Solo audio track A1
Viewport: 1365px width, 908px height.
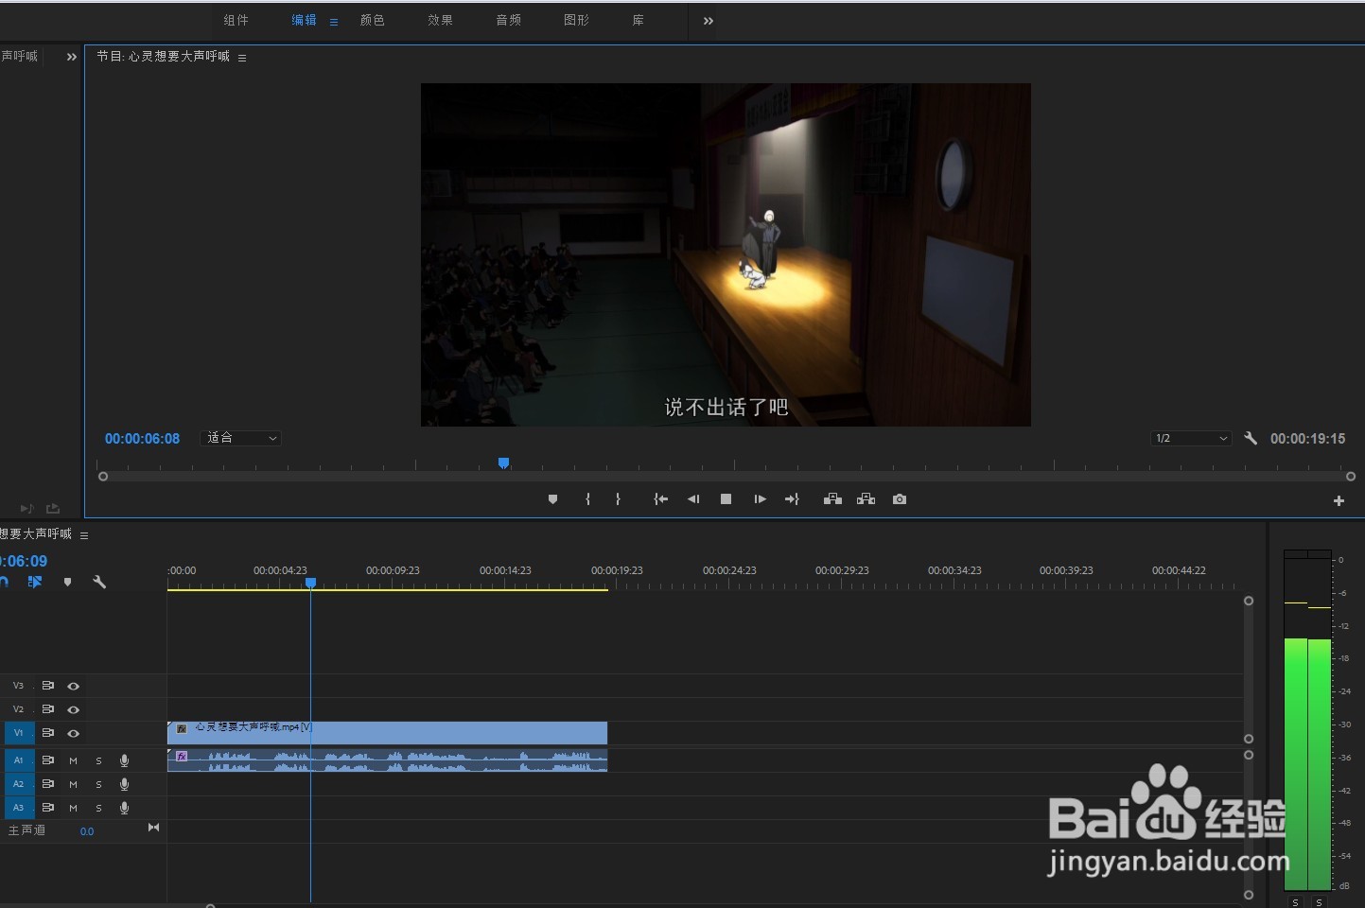pos(98,760)
